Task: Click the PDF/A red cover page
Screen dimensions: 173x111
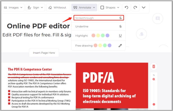Action: coord(112,86)
